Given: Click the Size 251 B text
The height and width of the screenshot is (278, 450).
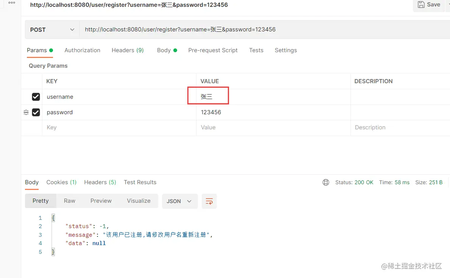Looking at the screenshot, I should [429, 182].
